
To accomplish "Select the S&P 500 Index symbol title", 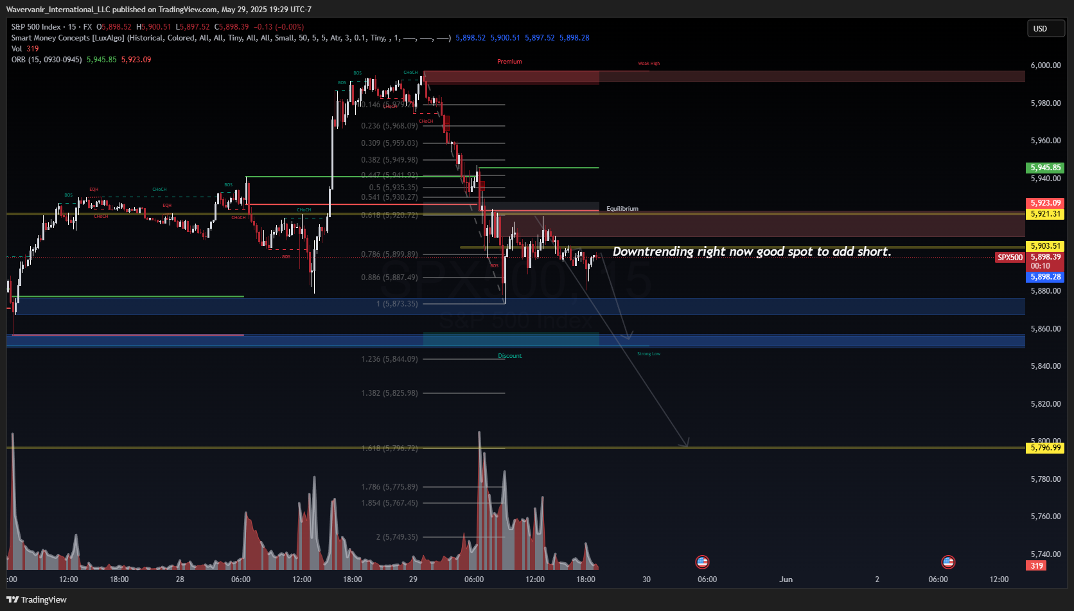I will coord(36,27).
